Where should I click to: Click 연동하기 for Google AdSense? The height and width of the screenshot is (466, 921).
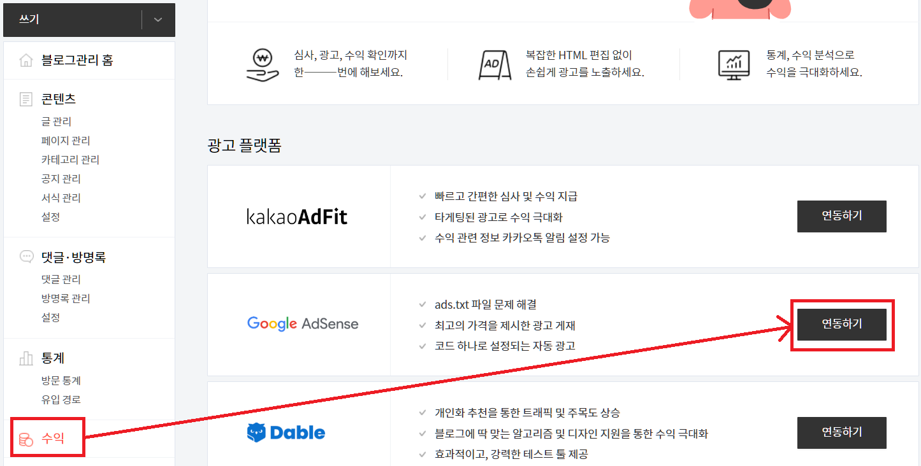click(842, 324)
